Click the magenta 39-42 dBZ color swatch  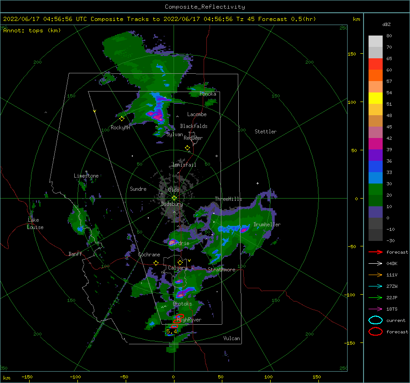point(375,144)
